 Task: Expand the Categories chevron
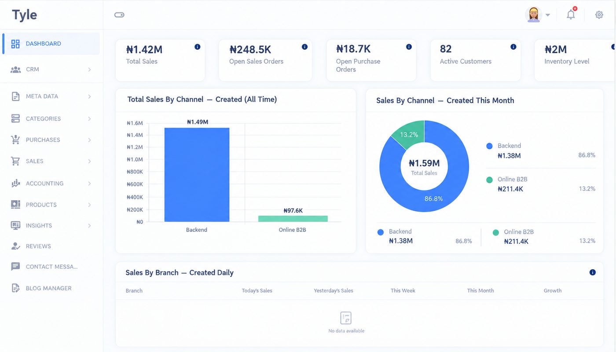pyautogui.click(x=89, y=119)
